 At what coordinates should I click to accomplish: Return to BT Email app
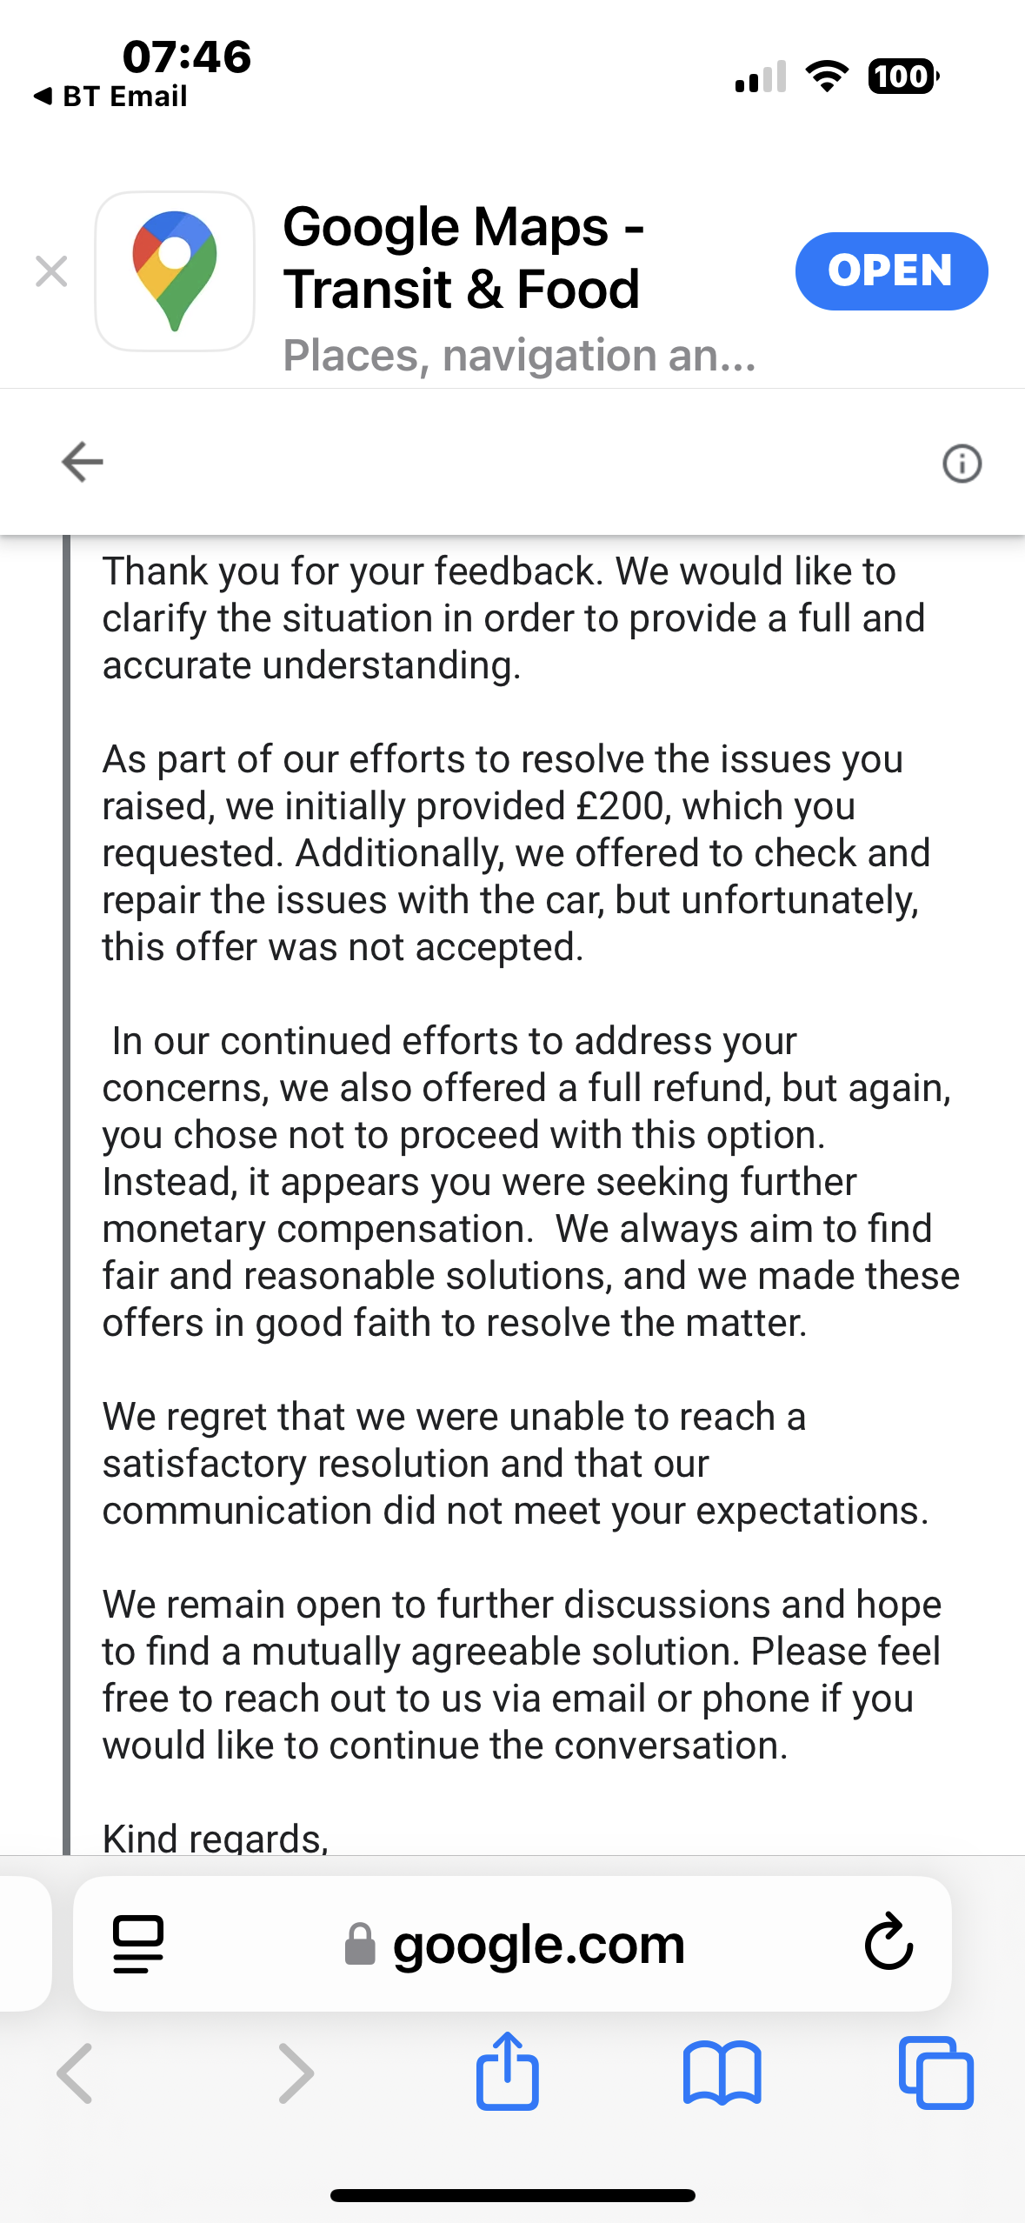[111, 96]
